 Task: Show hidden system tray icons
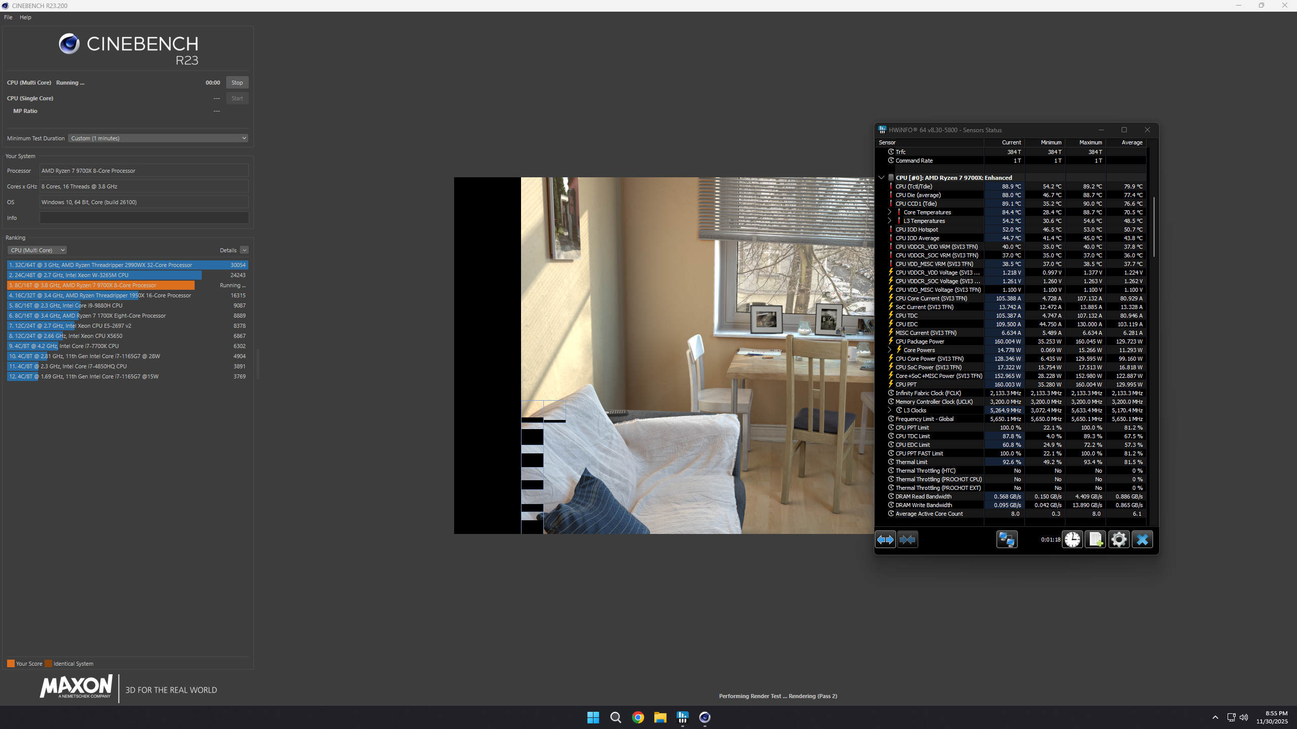pos(1215,717)
